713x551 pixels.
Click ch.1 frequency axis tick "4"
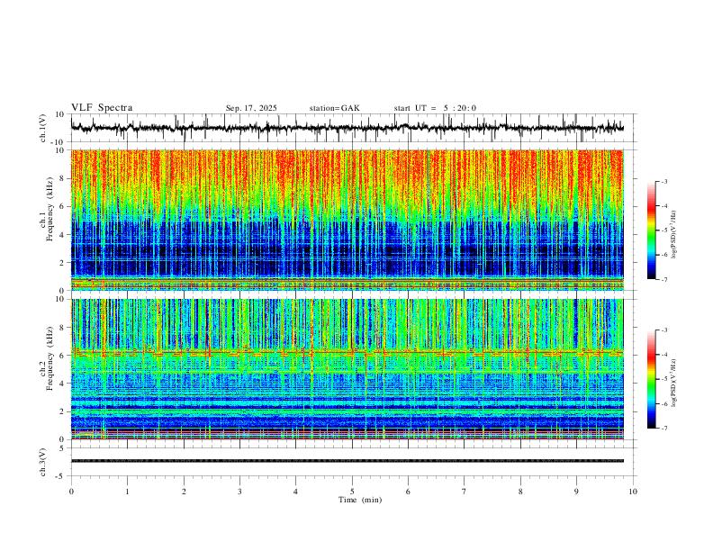tap(63, 235)
